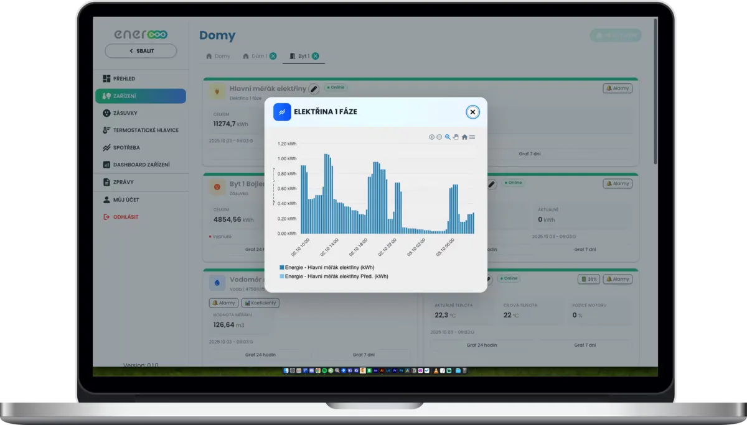The height and width of the screenshot is (425, 747).
Task: Click the 11274,7 kWh total value
Action: (230, 124)
